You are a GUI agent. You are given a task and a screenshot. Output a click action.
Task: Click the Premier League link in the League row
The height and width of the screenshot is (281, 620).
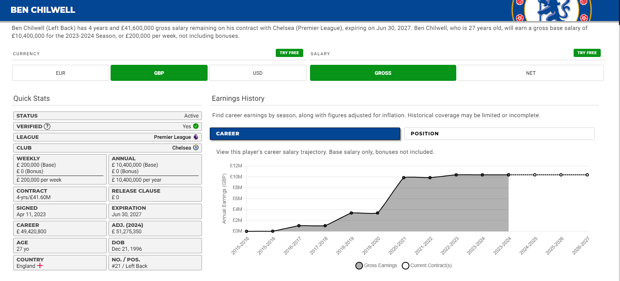(x=173, y=137)
